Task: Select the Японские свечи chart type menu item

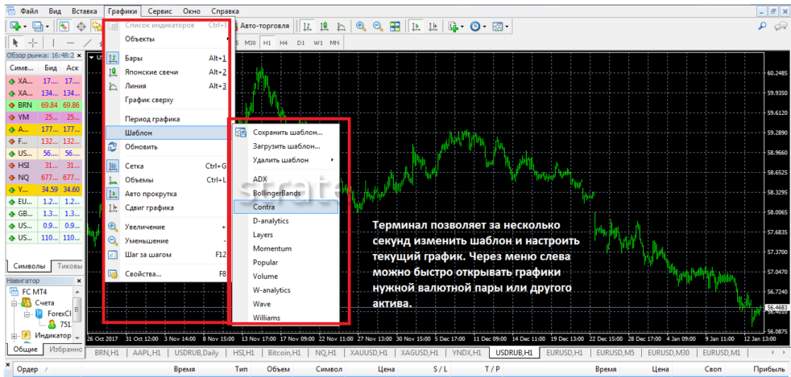Action: [151, 72]
